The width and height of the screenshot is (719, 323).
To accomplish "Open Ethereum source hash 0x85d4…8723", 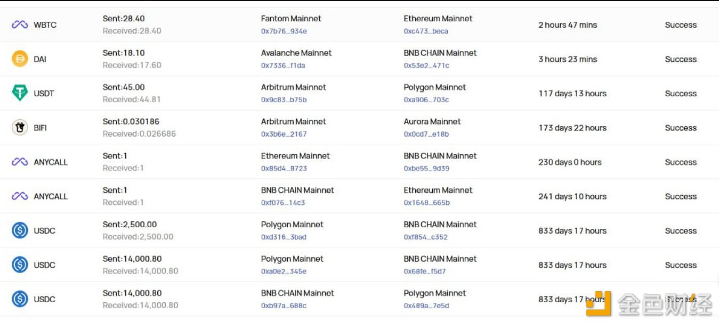I will coord(284,168).
